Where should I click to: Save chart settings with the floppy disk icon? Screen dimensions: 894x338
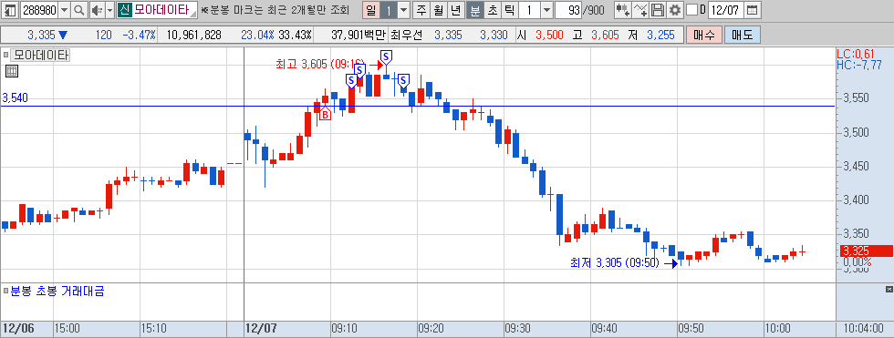[658, 10]
